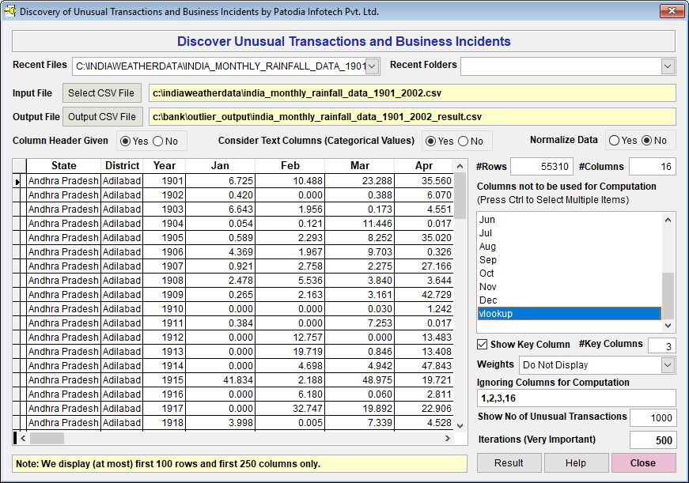
Task: Click the row selector arrow for 1901
Action: click(x=19, y=181)
